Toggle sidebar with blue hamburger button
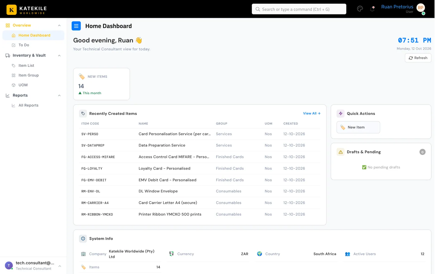Screen dimensions: 439x274 tap(76, 26)
